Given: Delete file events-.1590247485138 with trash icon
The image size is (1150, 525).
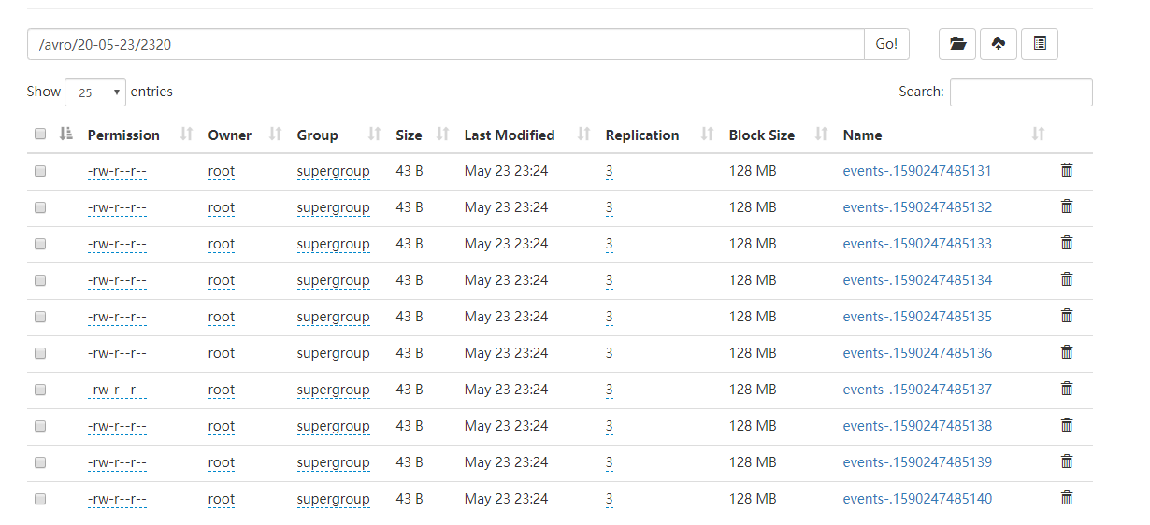Looking at the screenshot, I should pos(1067,425).
